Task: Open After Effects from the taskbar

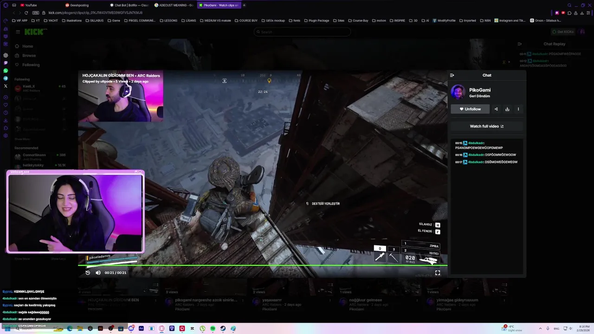Action: [x=141, y=328]
